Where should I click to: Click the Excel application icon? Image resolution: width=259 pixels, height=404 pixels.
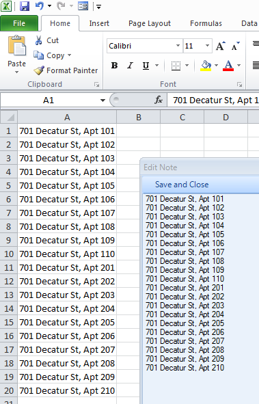click(x=6, y=6)
